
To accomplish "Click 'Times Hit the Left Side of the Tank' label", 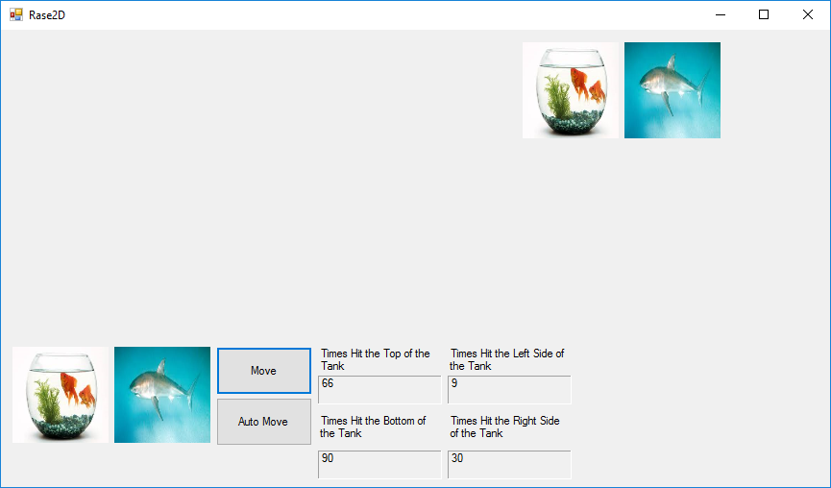I will (506, 360).
